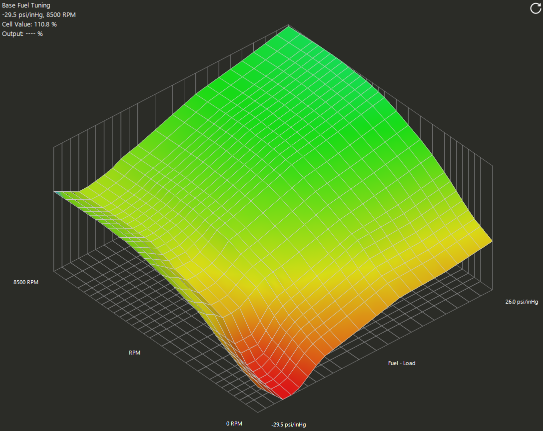Click the Output percentage readout

[22, 33]
